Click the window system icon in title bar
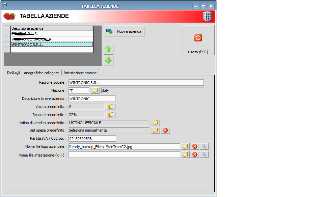324x197 pixels. point(5,6)
